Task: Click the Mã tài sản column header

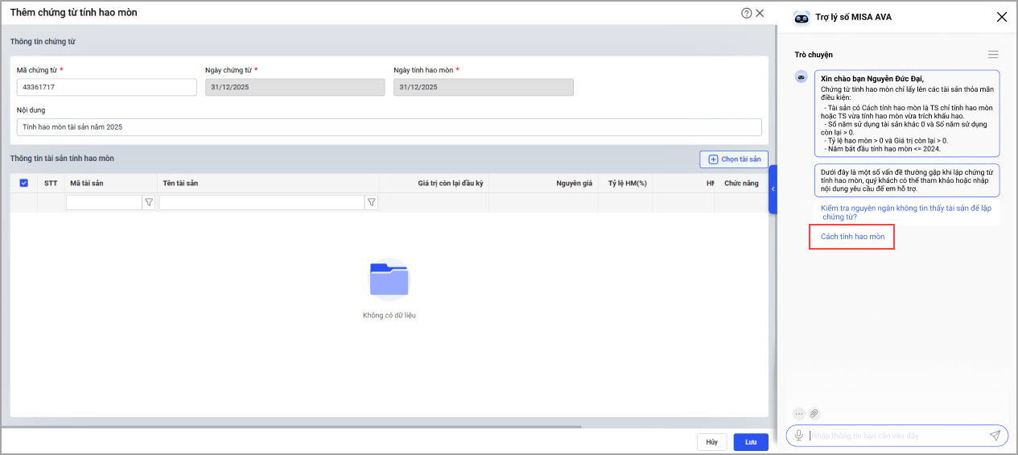Action: [87, 184]
